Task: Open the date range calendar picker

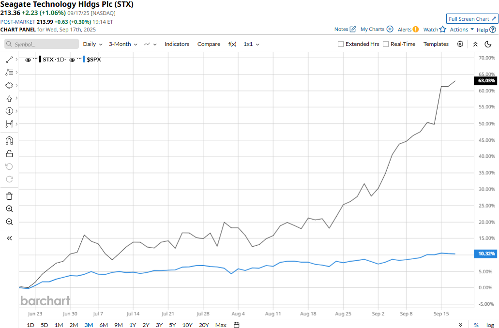Action: (236, 325)
